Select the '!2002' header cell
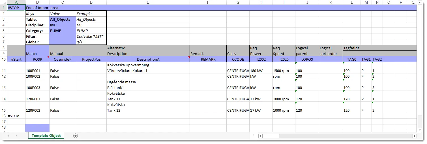The height and width of the screenshot is (144, 427). pos(261,59)
